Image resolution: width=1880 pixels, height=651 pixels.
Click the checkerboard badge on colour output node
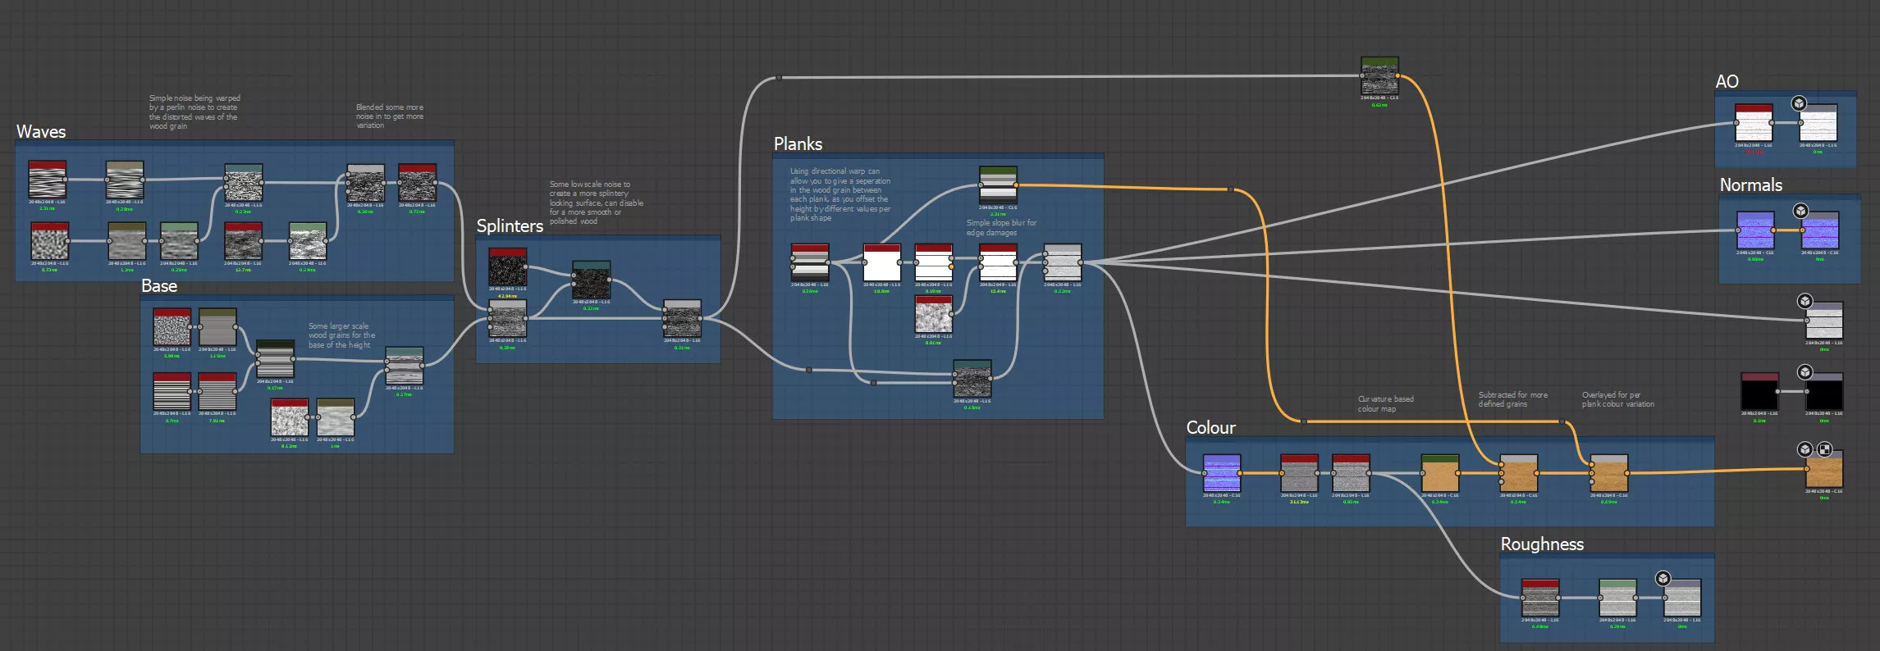pos(1824,449)
